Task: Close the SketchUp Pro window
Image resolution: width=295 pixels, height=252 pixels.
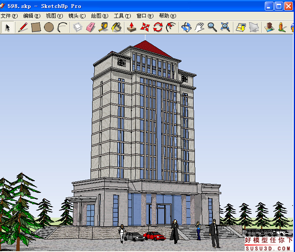Action: click(x=288, y=6)
